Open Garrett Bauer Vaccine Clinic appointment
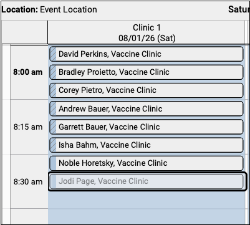This screenshot has width=250, height=225. click(147, 127)
